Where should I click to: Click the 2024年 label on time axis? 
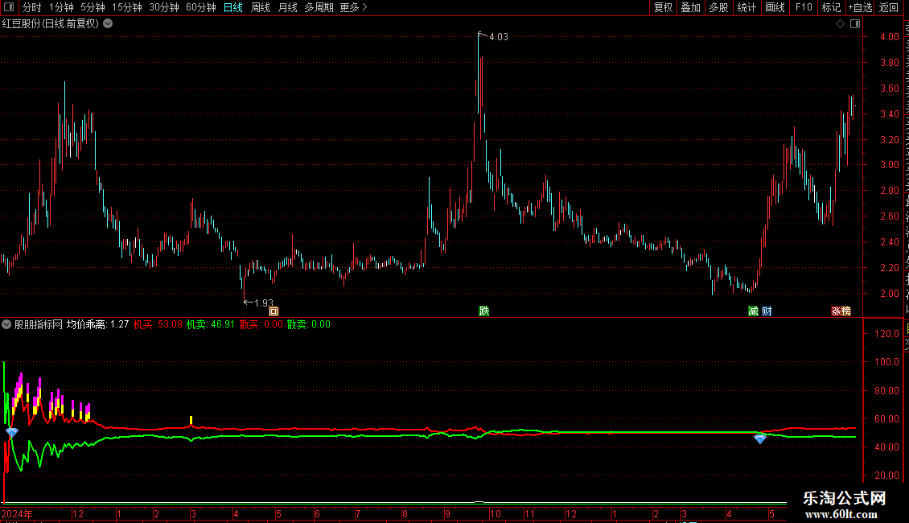pos(17,513)
